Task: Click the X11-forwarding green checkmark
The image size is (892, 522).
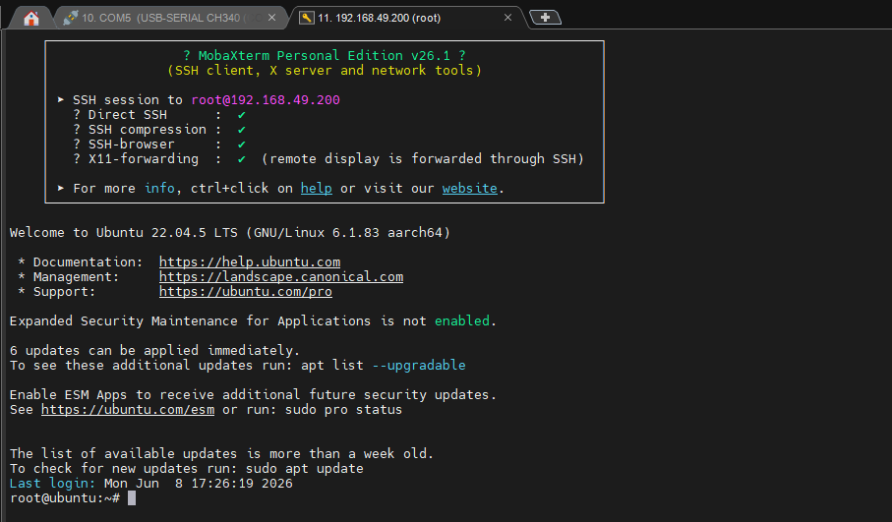Action: [x=242, y=159]
